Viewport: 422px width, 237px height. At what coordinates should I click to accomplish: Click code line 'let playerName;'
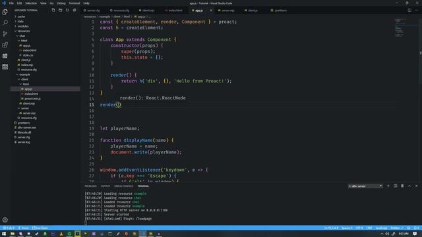(x=120, y=128)
